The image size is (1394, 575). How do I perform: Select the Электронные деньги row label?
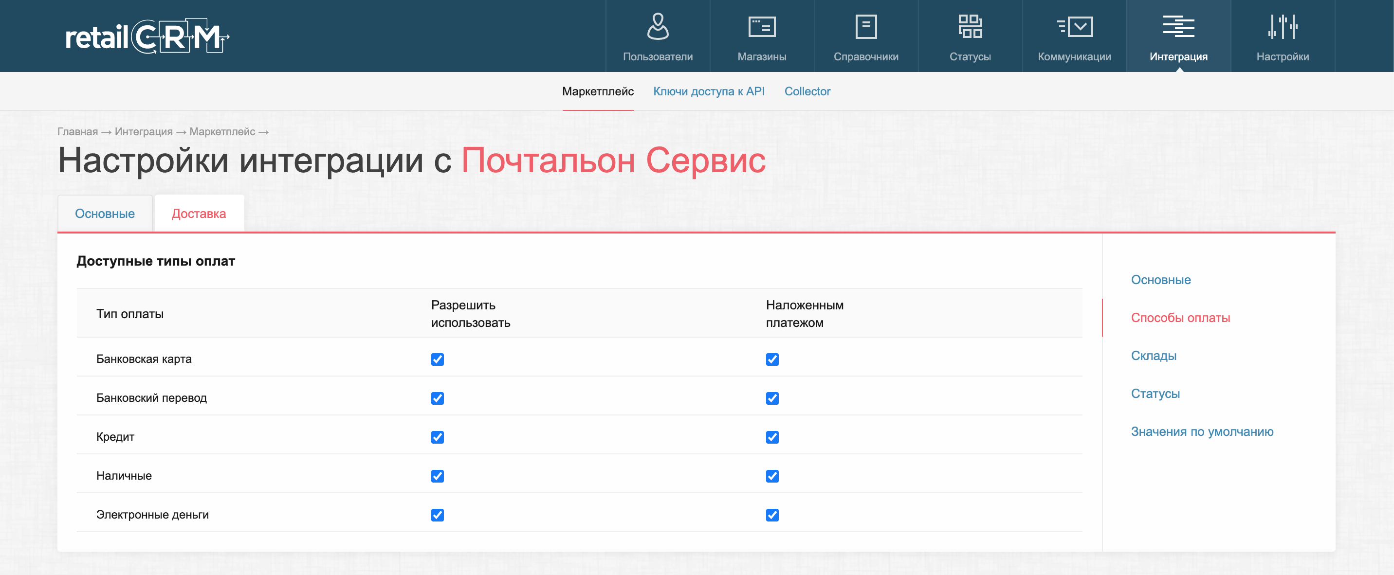[x=153, y=515]
